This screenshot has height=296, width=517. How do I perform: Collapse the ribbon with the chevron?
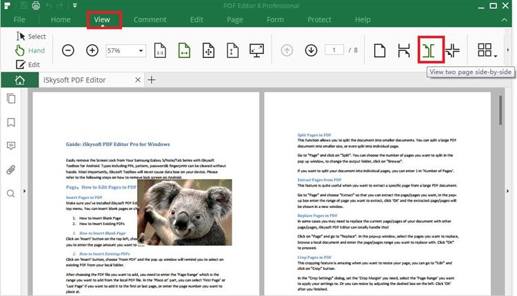pyautogui.click(x=505, y=20)
